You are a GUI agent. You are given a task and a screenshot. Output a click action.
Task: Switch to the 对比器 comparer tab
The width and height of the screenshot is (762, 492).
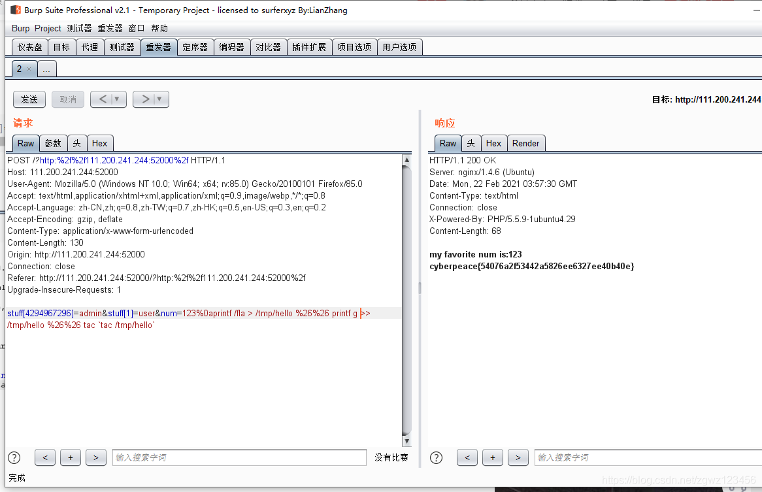[x=268, y=47]
